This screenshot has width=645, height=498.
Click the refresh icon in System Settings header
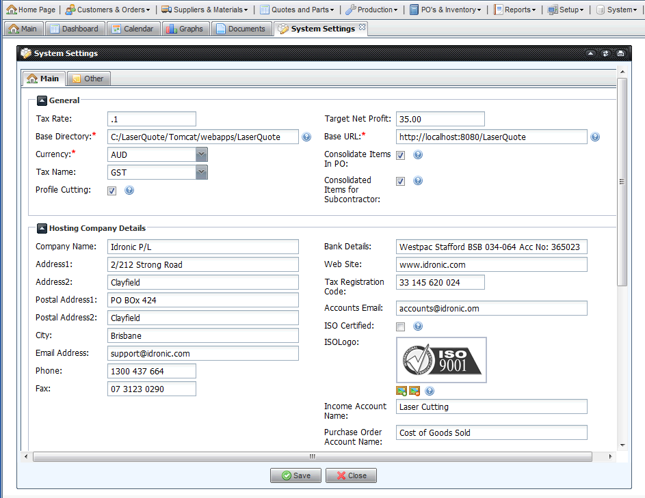click(x=605, y=53)
